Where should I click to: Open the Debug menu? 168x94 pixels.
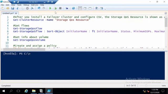pyautogui.click(x=26, y=5)
